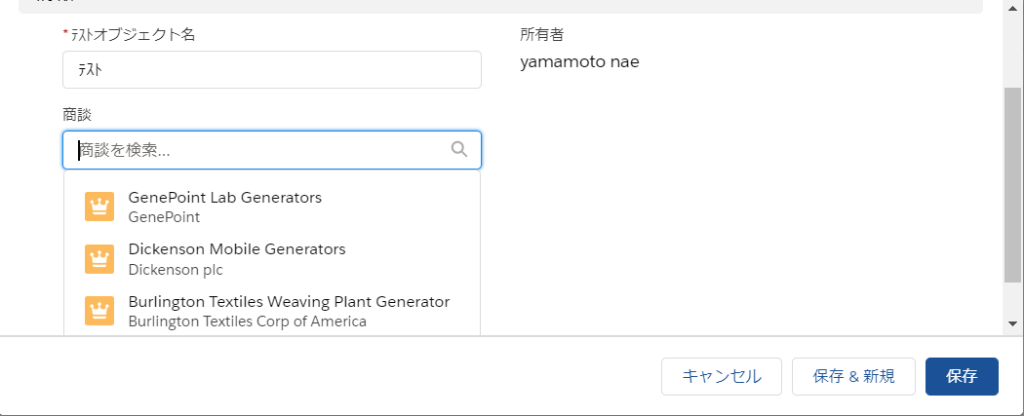Click the Dickenson plc subtitle line
Viewport: 1024px width, 416px height.
(x=176, y=269)
